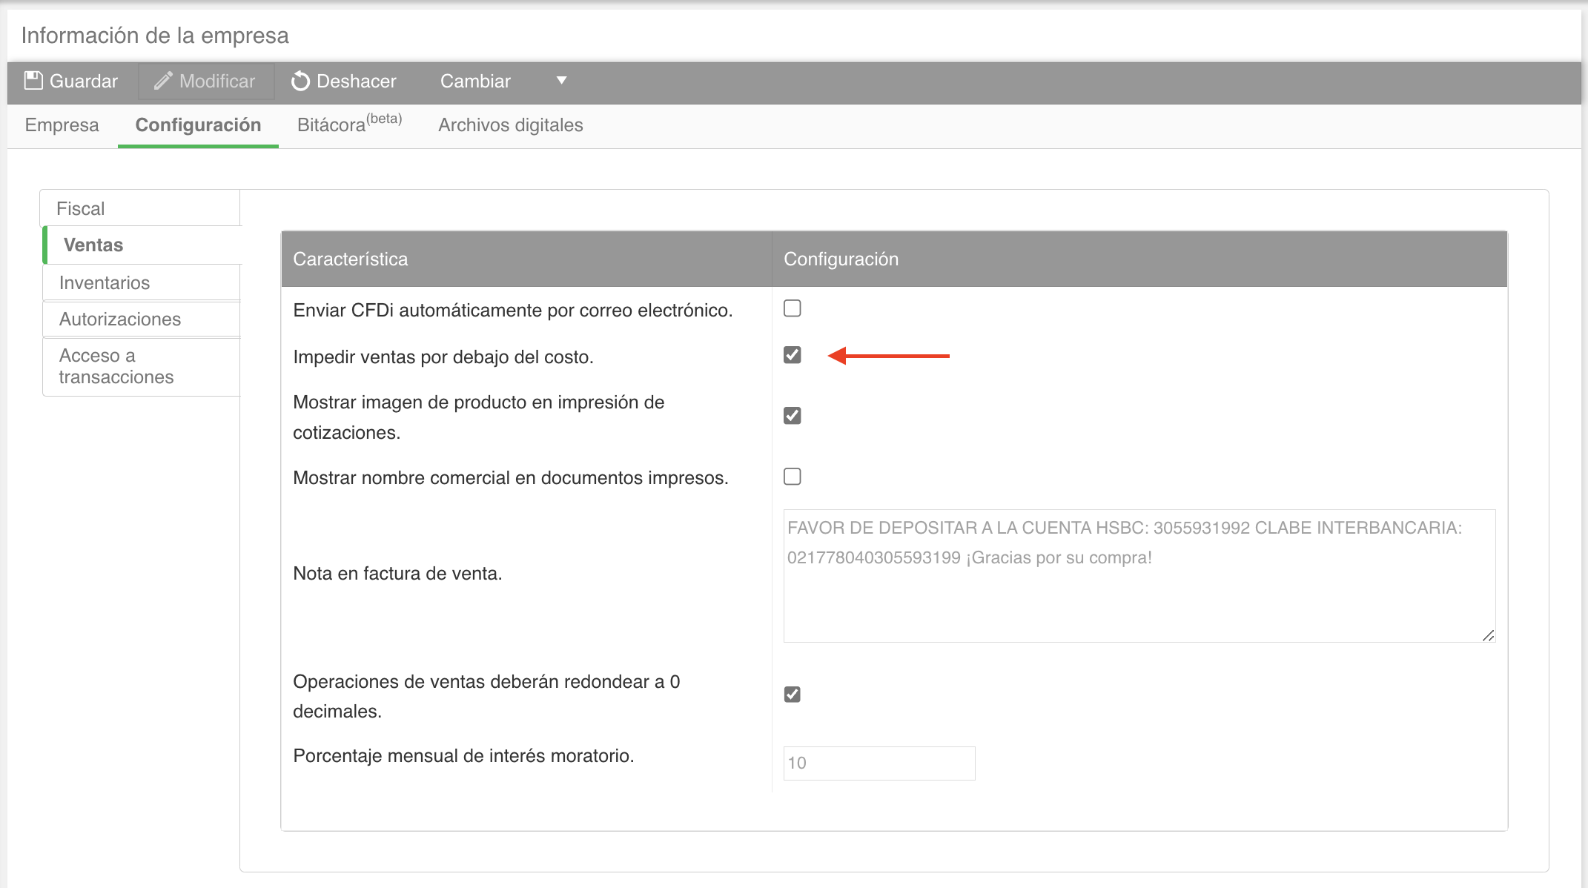Open the Bitácora (beta) tab

point(349,124)
